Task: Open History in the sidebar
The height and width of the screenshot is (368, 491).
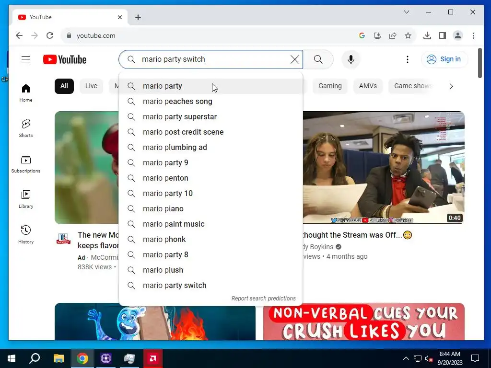Action: (x=26, y=234)
